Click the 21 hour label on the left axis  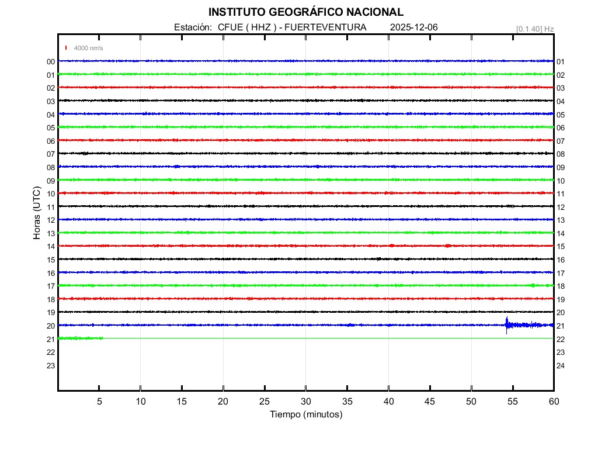click(51, 339)
